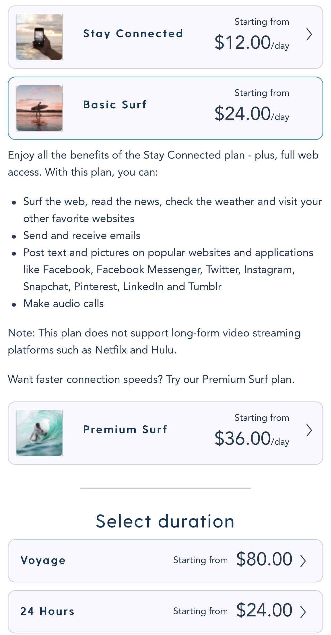Click the $24.00/day Basic Surf price
This screenshot has width=331, height=635.
click(252, 114)
